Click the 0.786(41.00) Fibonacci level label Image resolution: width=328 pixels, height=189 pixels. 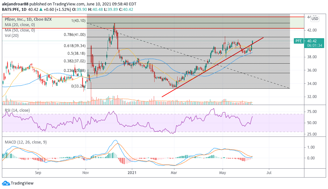[x=75, y=35]
